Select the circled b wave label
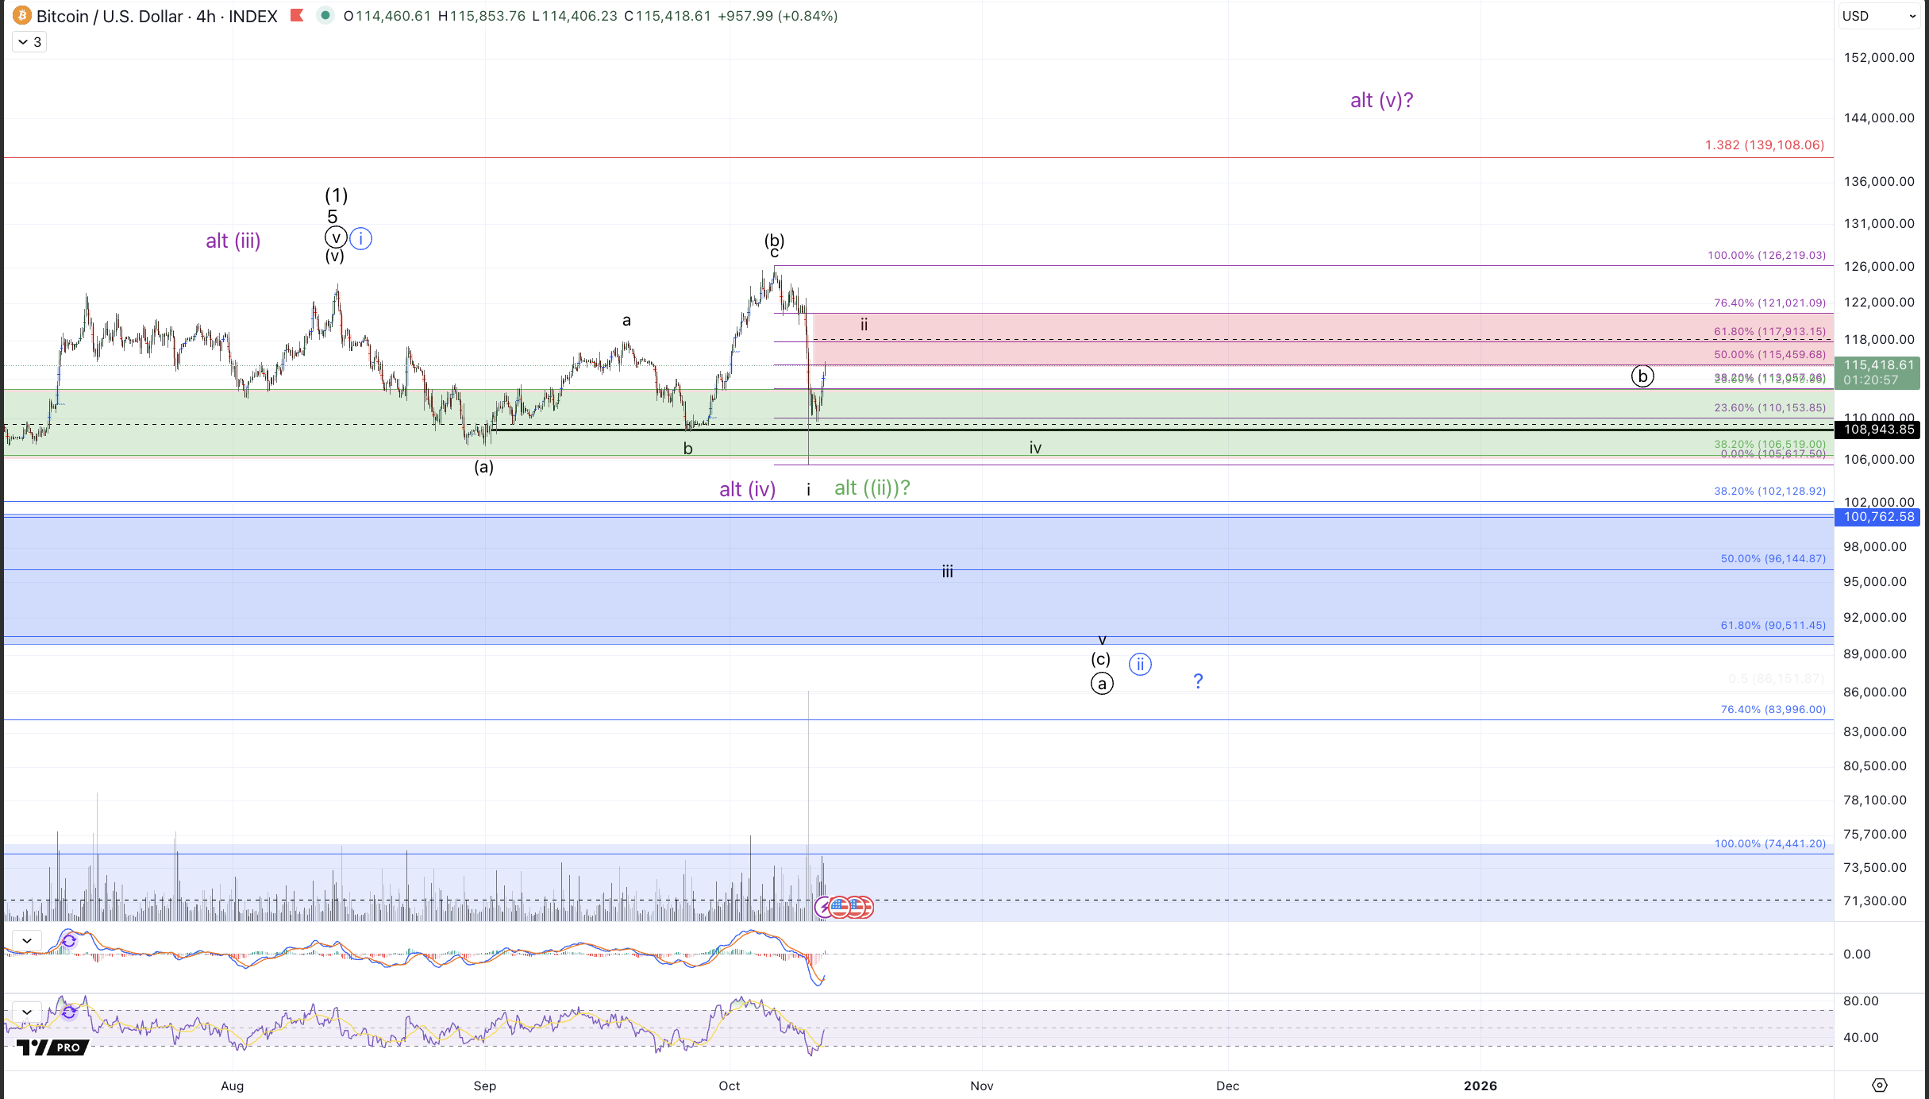 point(1642,376)
